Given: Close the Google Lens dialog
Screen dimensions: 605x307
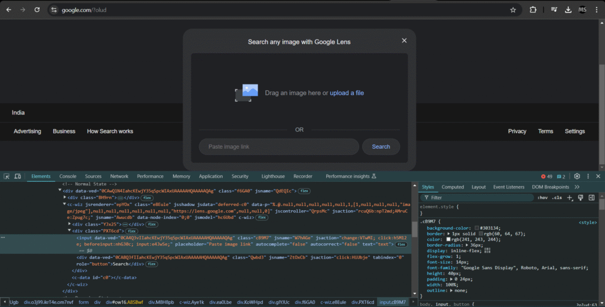Looking at the screenshot, I should pyautogui.click(x=404, y=41).
